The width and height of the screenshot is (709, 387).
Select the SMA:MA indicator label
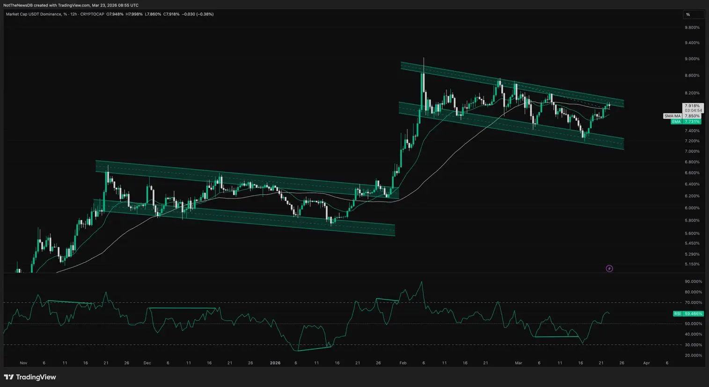[x=672, y=116]
